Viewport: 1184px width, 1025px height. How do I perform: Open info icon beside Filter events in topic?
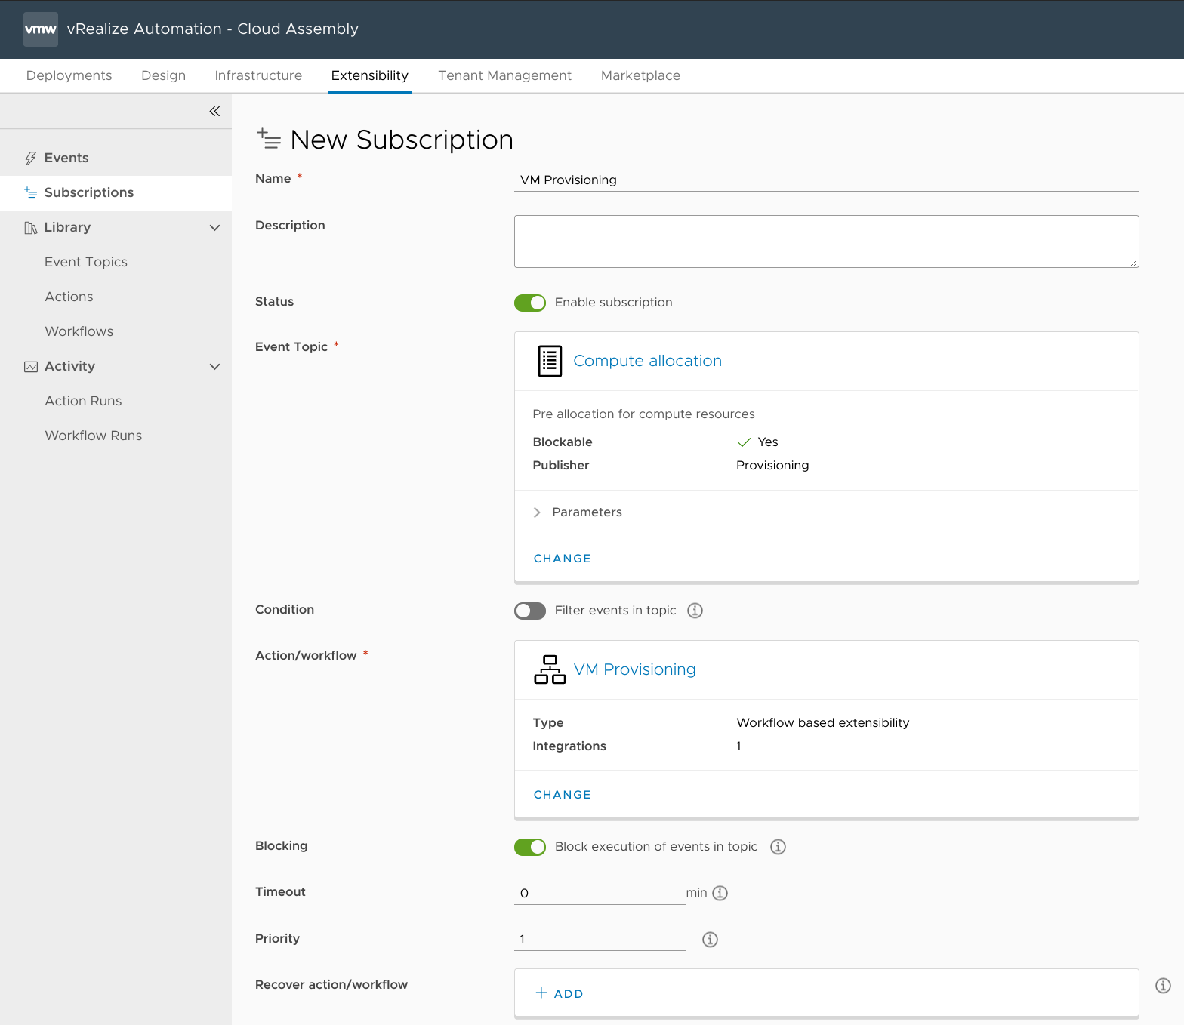click(695, 610)
